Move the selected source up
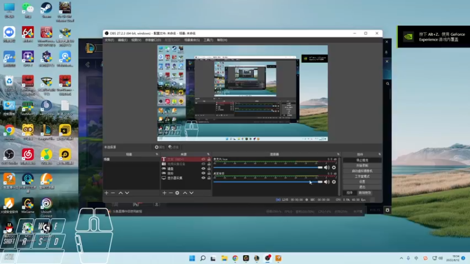This screenshot has width=470, height=264. tap(185, 192)
